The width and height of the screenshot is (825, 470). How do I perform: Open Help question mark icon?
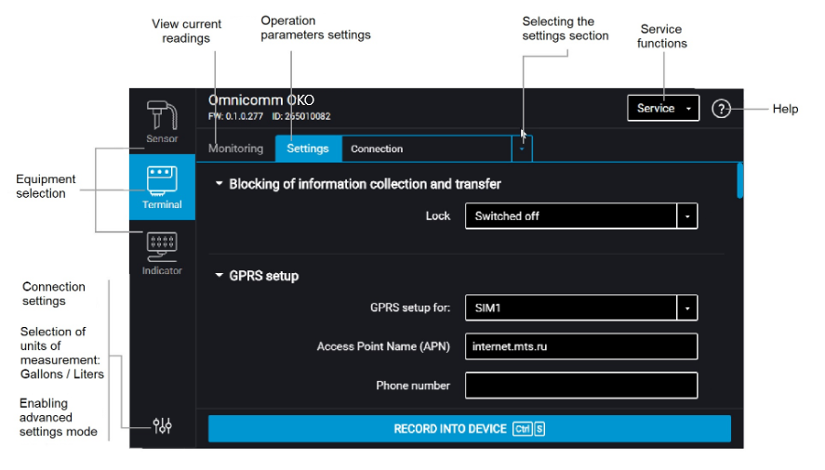(x=721, y=109)
